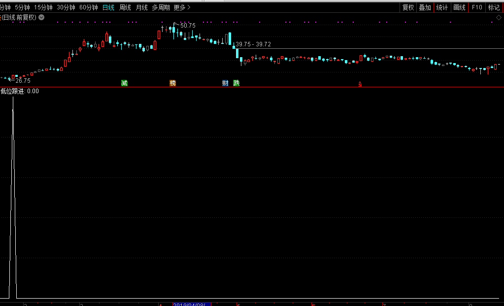Viewport: 504px width, 306px height.
Task: Switch to the 60分钟 chart tab
Action: click(89, 7)
